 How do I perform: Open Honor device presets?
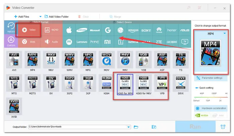[x=172, y=30]
